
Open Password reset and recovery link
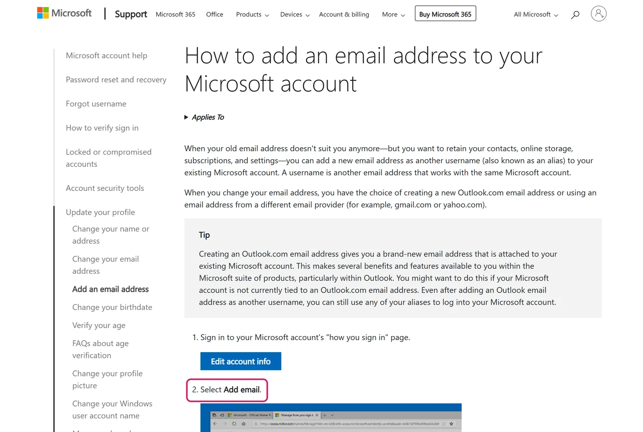pos(116,80)
